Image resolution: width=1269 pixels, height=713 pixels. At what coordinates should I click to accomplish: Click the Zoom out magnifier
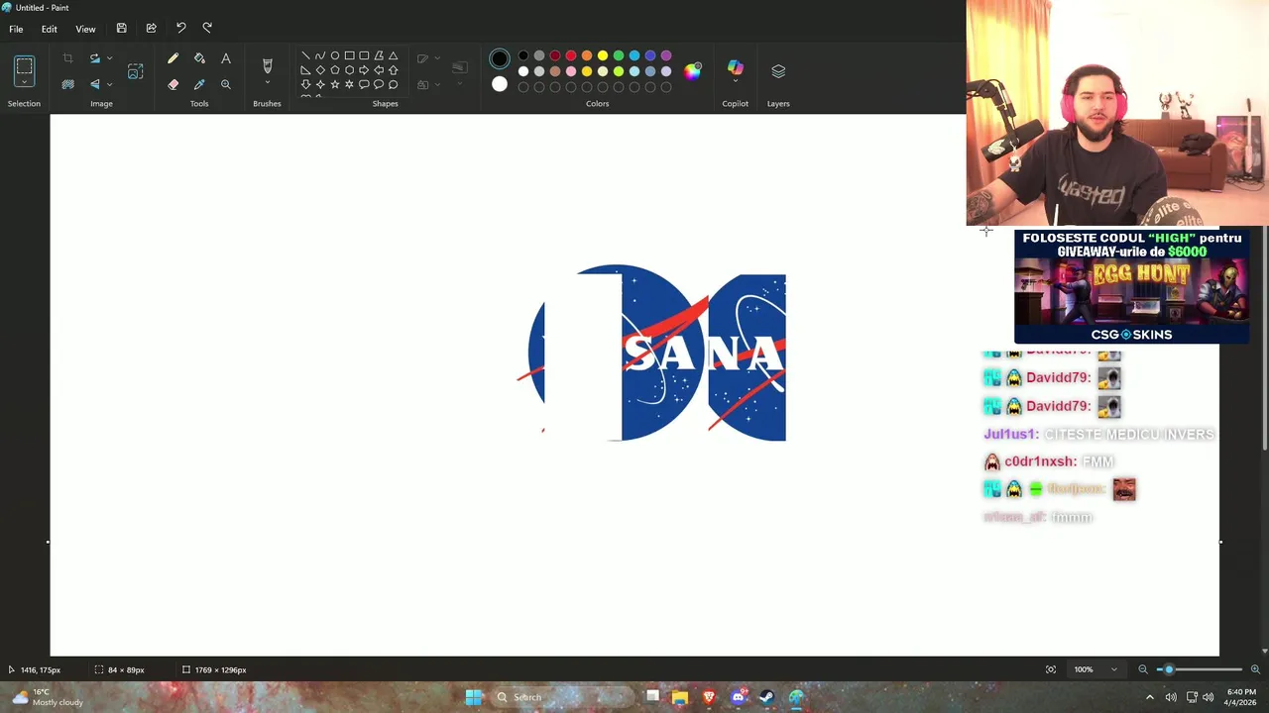pyautogui.click(x=1143, y=669)
